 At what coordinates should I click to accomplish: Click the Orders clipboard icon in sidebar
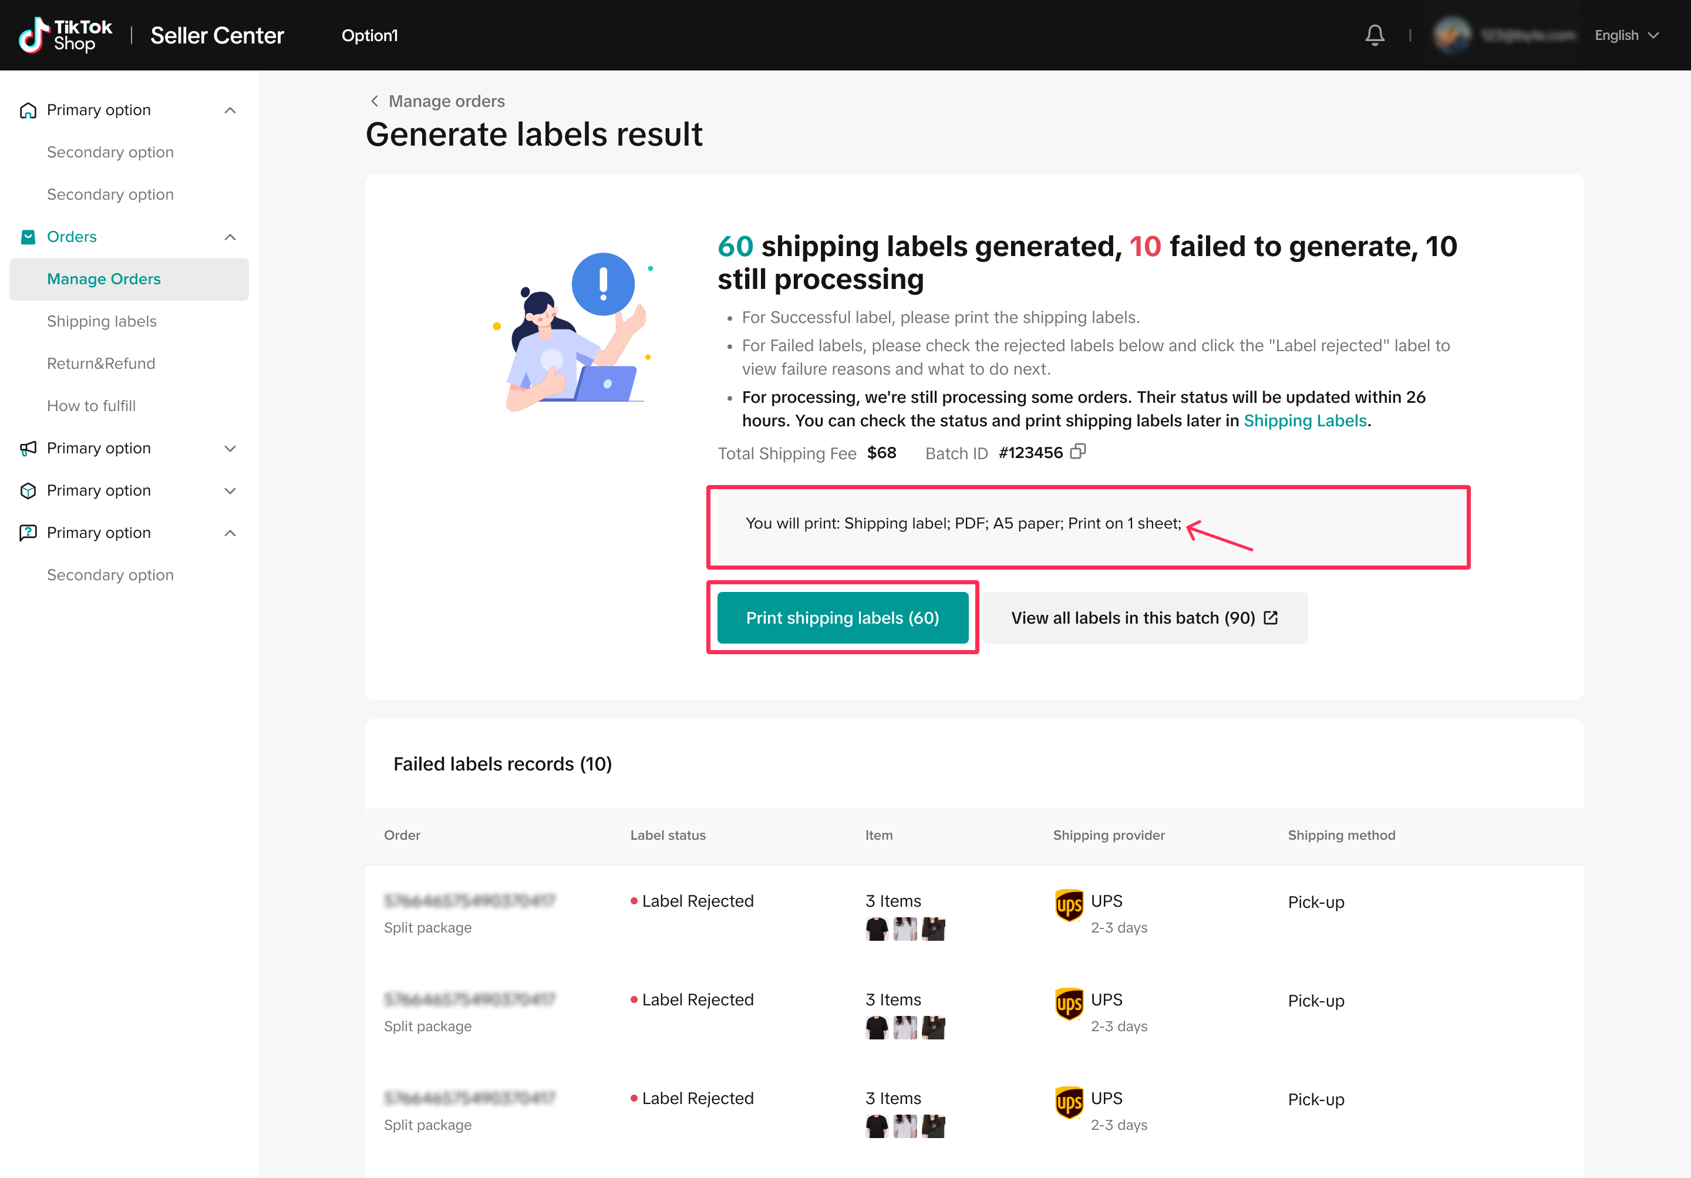pyautogui.click(x=28, y=237)
